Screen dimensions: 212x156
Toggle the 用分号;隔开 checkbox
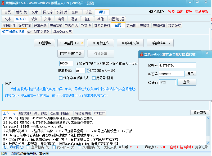pos(94,78)
